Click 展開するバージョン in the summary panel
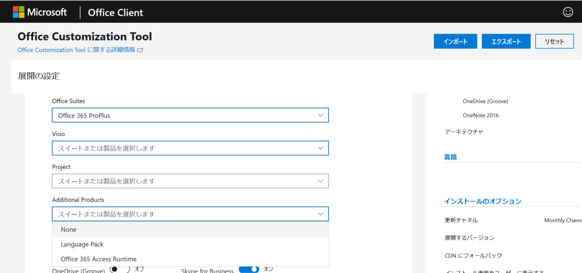 point(469,238)
